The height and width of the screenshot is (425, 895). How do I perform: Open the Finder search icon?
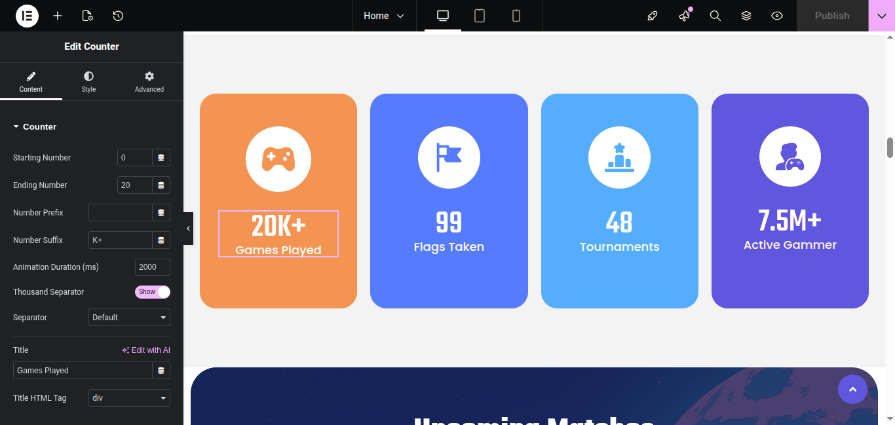[x=715, y=16]
